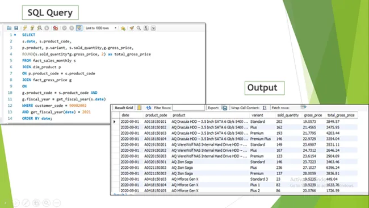
Task: Sort by total_gross_price column header
Action: pos(341,115)
